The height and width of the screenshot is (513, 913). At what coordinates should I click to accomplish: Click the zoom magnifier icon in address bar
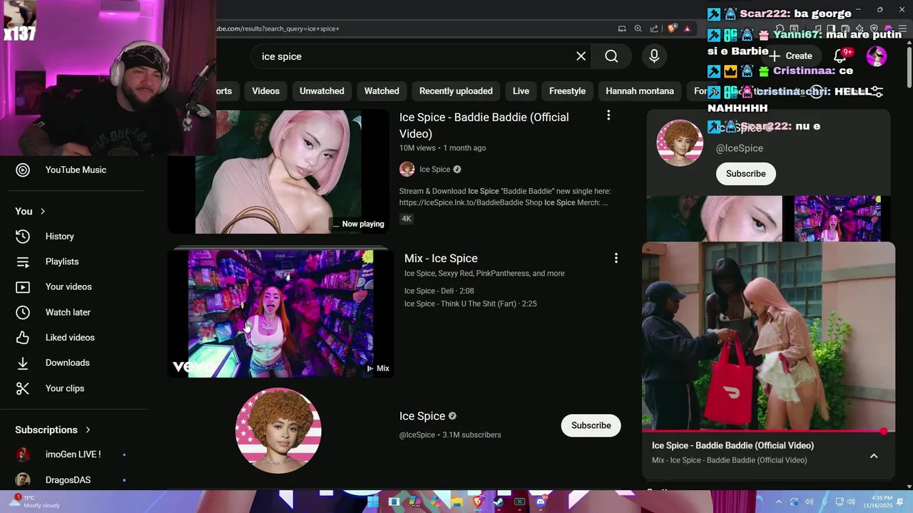(x=638, y=28)
